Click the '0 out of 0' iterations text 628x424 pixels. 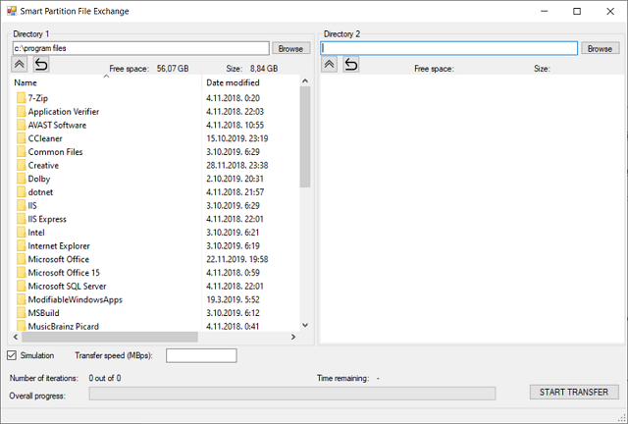tap(105, 378)
